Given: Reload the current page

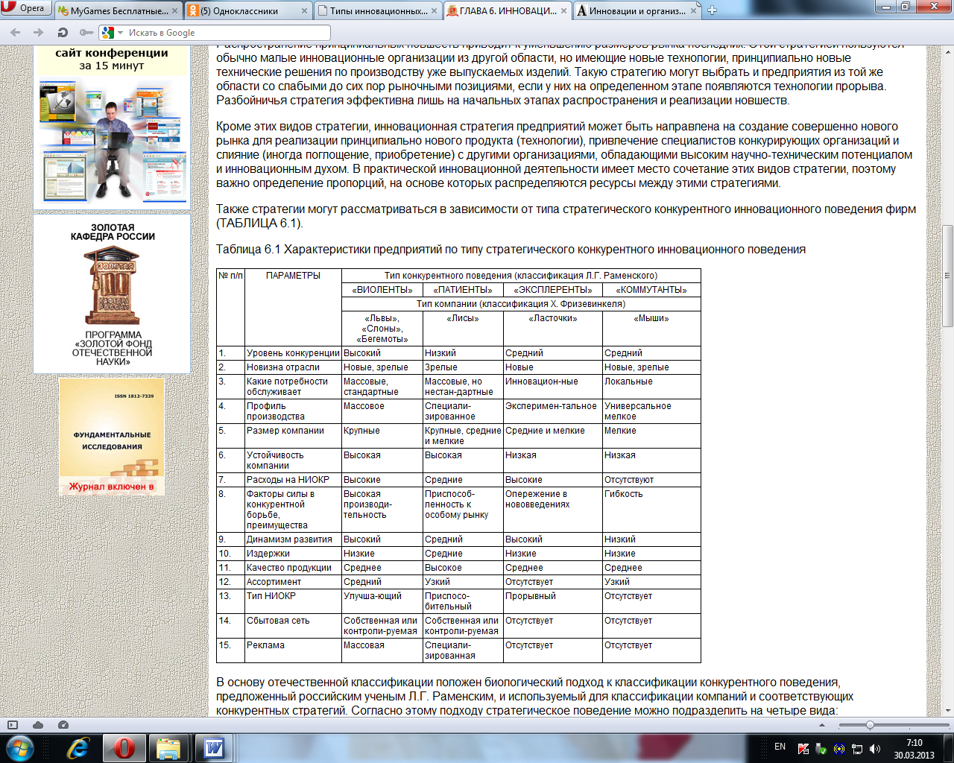Looking at the screenshot, I should pyautogui.click(x=63, y=33).
